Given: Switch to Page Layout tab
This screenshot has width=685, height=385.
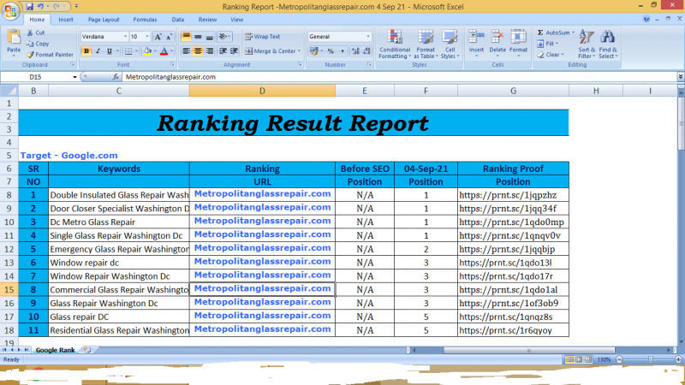Looking at the screenshot, I should (x=104, y=20).
